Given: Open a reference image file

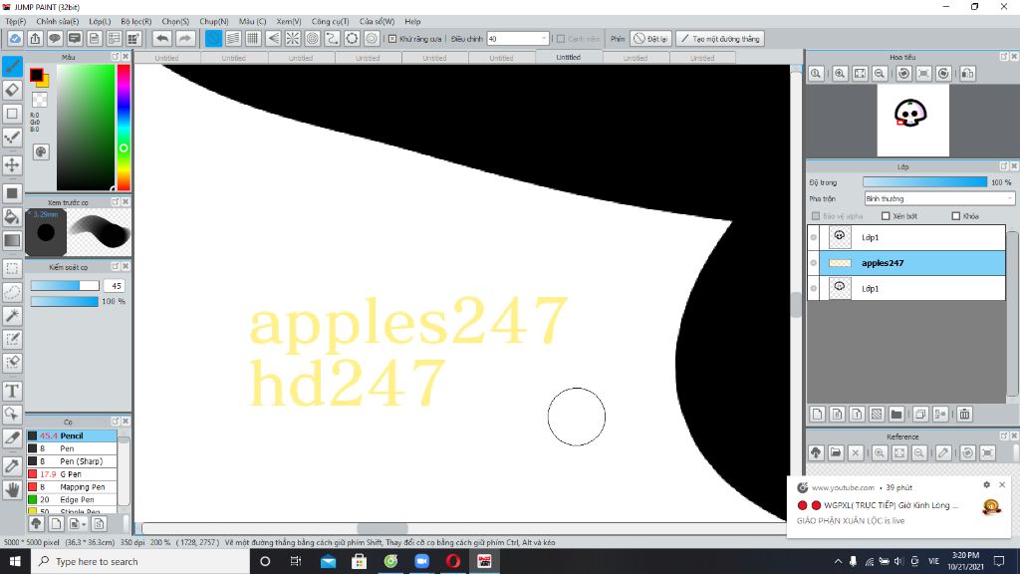Looking at the screenshot, I should coord(836,453).
